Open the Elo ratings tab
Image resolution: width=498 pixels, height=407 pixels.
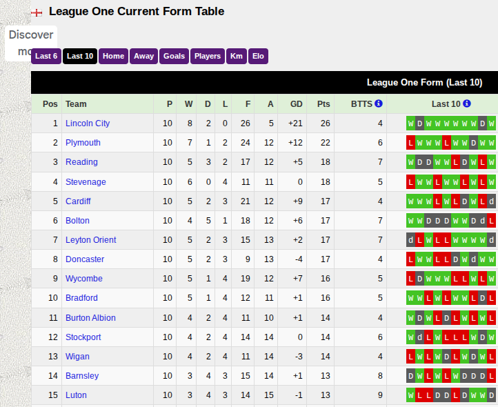(258, 56)
